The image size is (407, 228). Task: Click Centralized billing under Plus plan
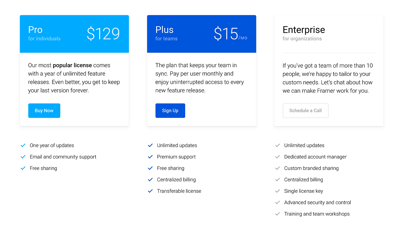[x=176, y=180]
